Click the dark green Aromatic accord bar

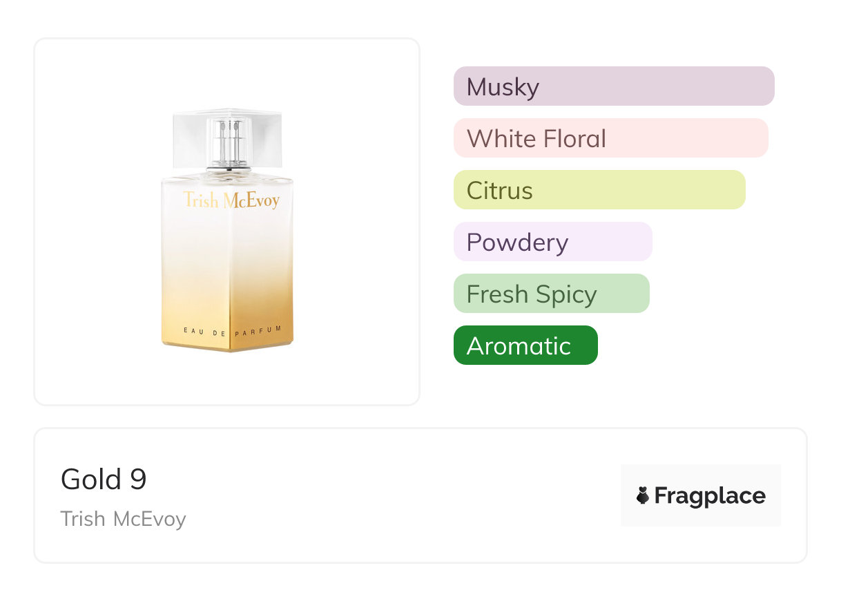(x=525, y=345)
